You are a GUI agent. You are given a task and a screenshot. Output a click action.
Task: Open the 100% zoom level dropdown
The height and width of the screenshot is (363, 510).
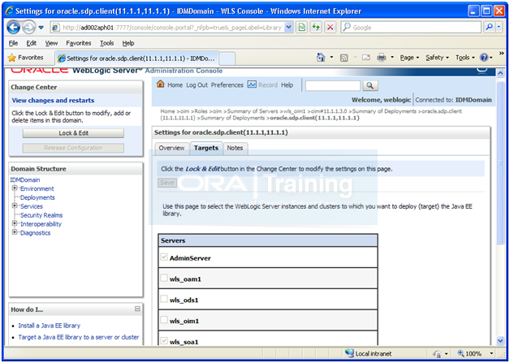pyautogui.click(x=491, y=353)
